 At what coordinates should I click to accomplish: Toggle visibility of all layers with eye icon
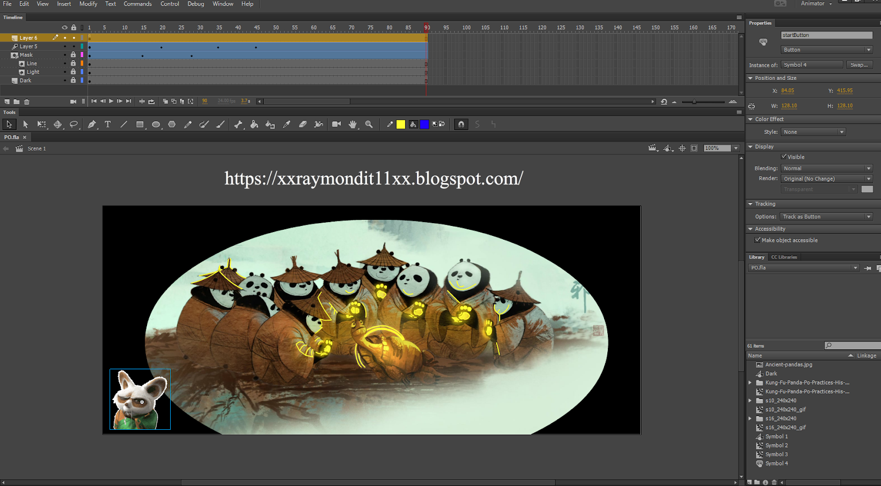pos(64,28)
